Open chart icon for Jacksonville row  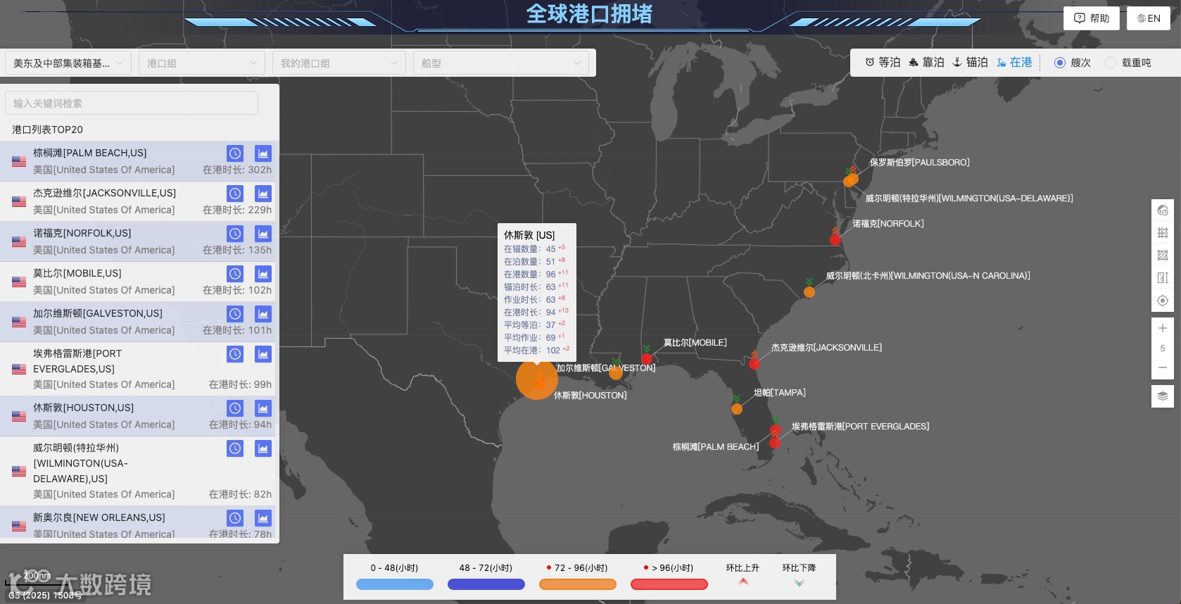pos(263,194)
